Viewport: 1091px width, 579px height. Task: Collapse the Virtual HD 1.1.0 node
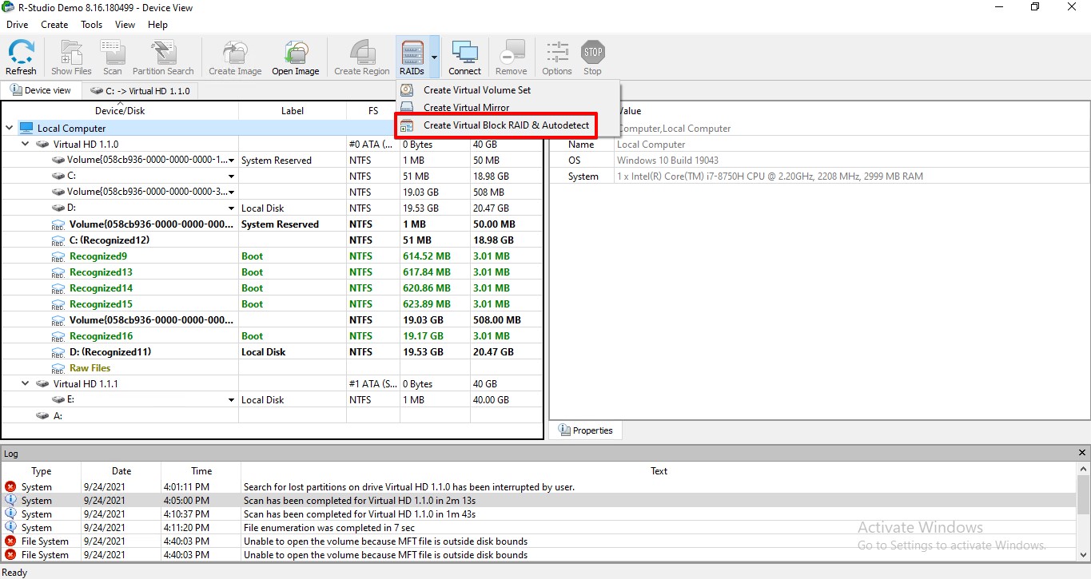(x=25, y=144)
